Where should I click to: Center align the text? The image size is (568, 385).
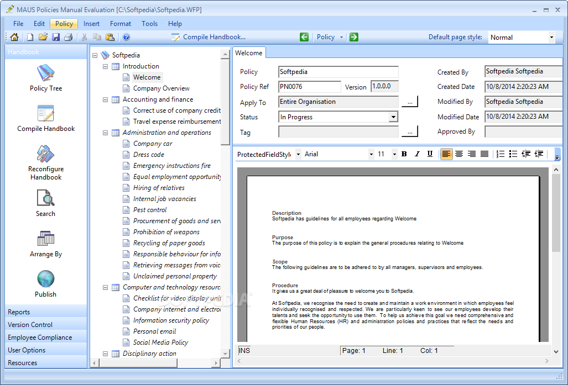click(459, 154)
